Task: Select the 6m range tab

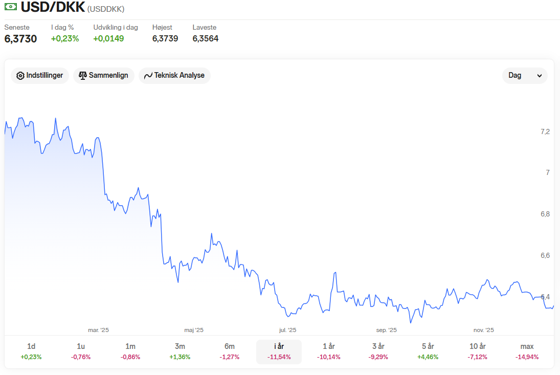Action: coord(229,351)
